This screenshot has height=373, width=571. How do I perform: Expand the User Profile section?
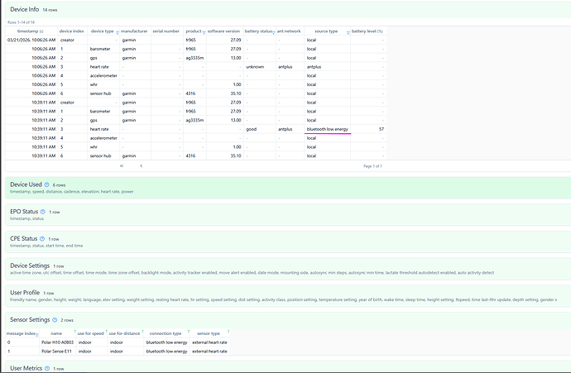[x=26, y=293]
